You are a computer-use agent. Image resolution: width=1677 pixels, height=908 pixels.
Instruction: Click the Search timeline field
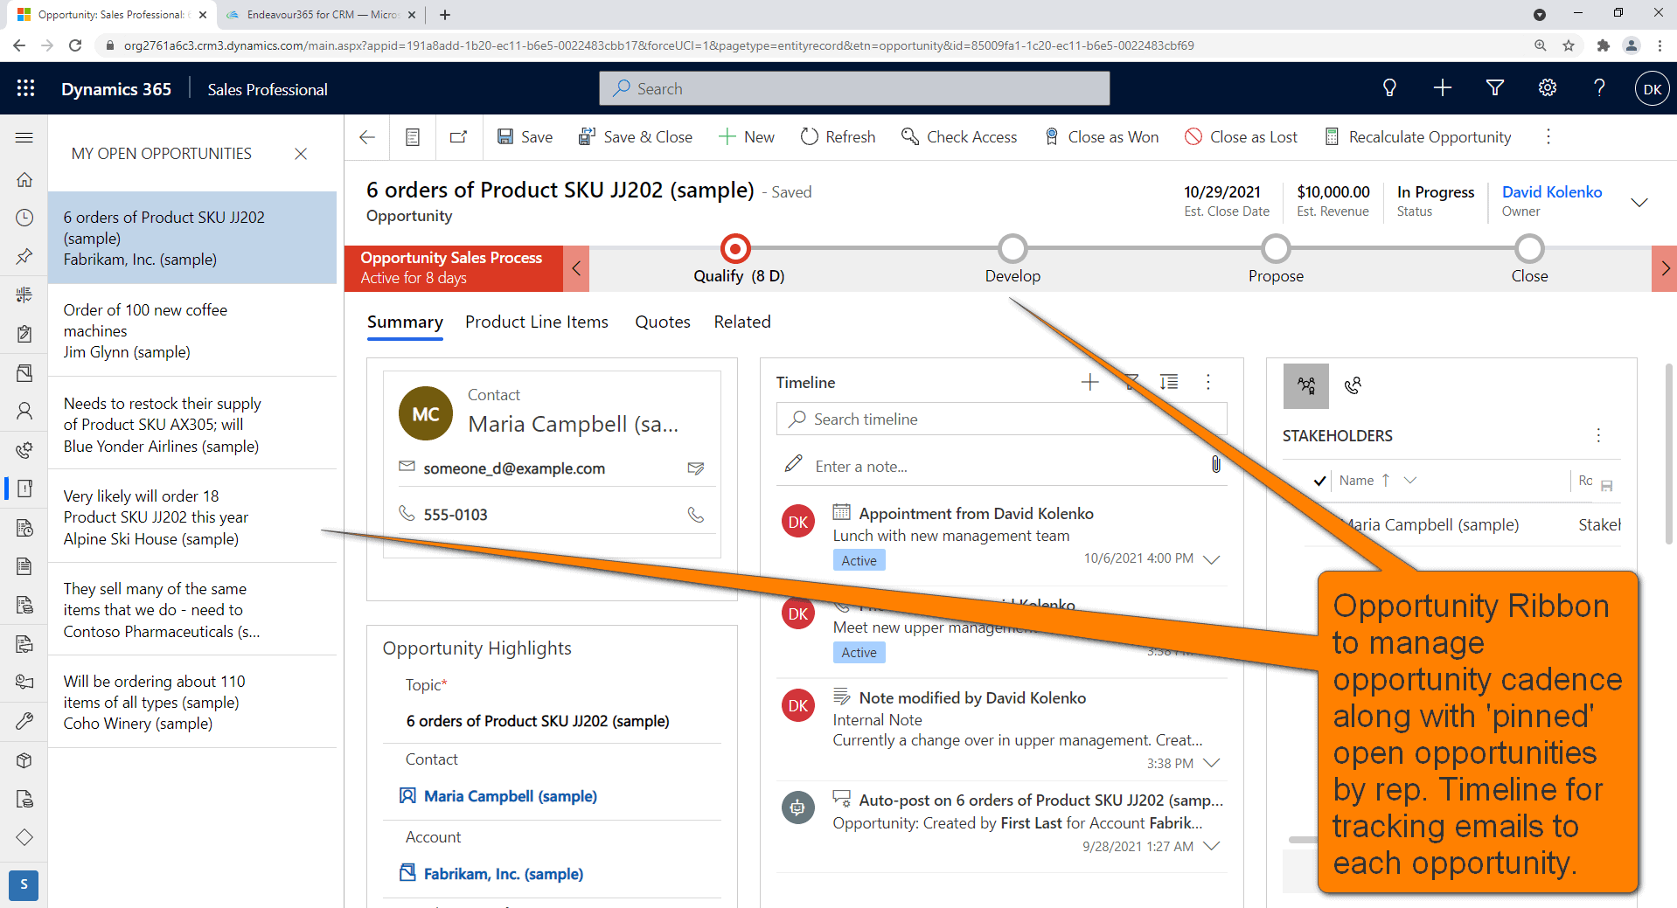click(1001, 419)
